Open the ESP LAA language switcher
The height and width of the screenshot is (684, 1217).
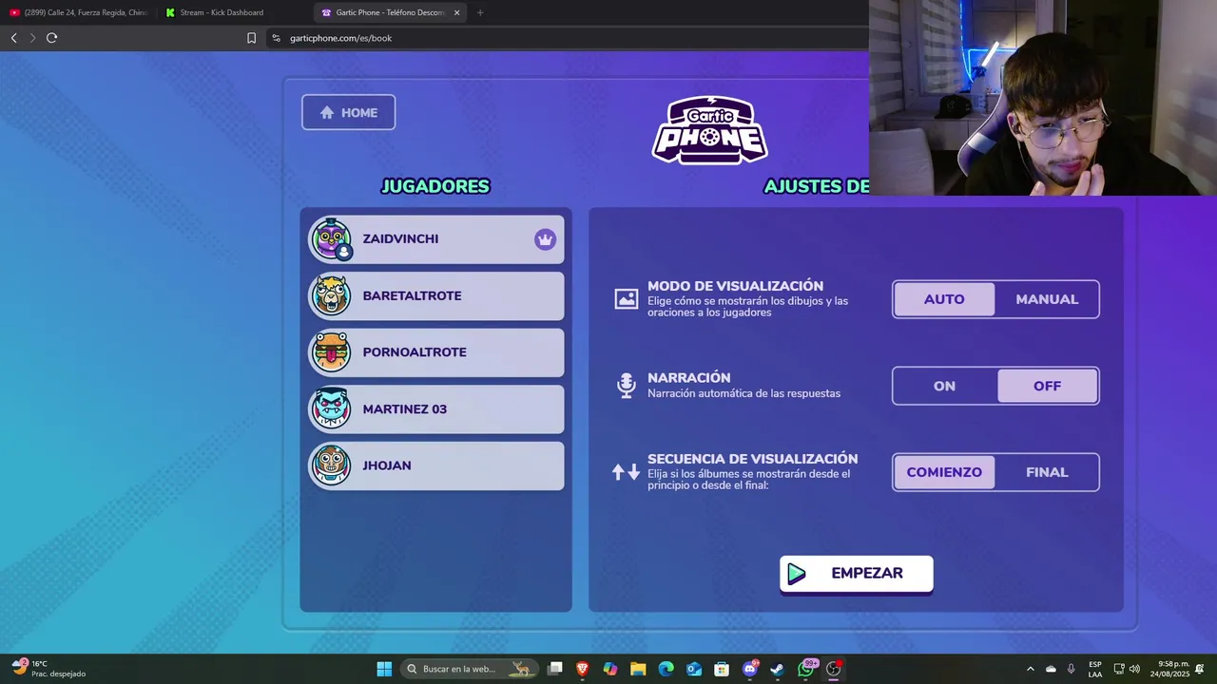(x=1095, y=669)
